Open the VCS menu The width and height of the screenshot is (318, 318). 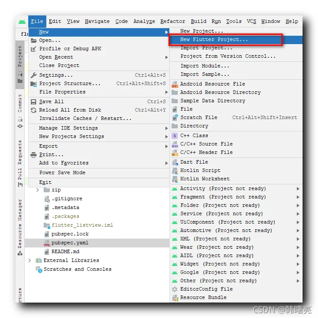(251, 22)
